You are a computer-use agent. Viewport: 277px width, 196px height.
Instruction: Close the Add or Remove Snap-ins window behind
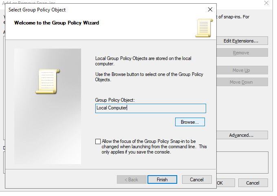266,3
